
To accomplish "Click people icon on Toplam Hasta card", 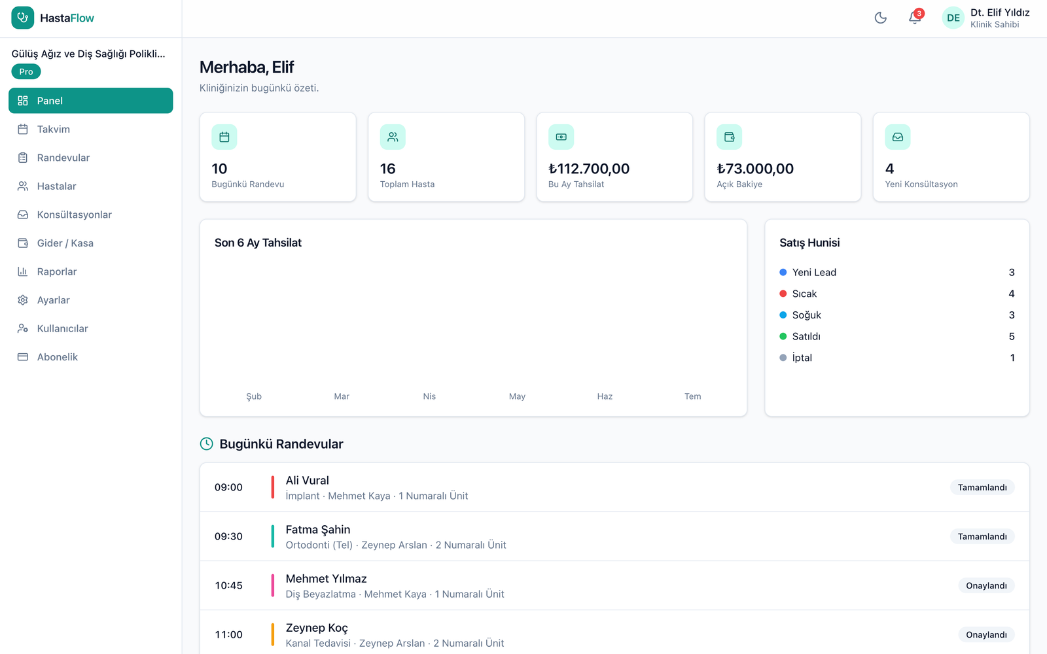I will click(393, 137).
